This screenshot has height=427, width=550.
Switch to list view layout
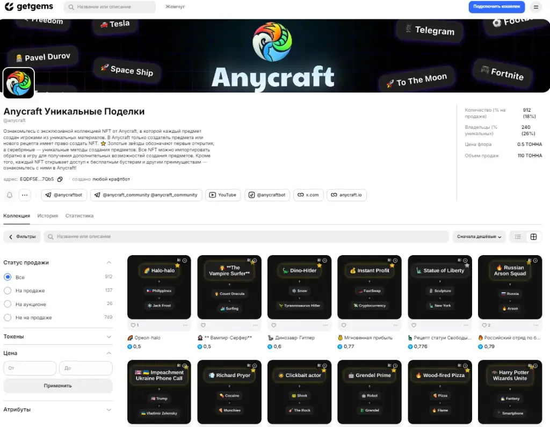(x=518, y=237)
